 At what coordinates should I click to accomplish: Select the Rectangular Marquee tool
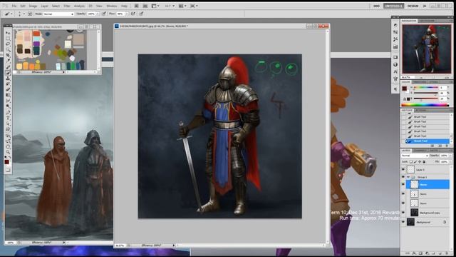tap(8, 38)
